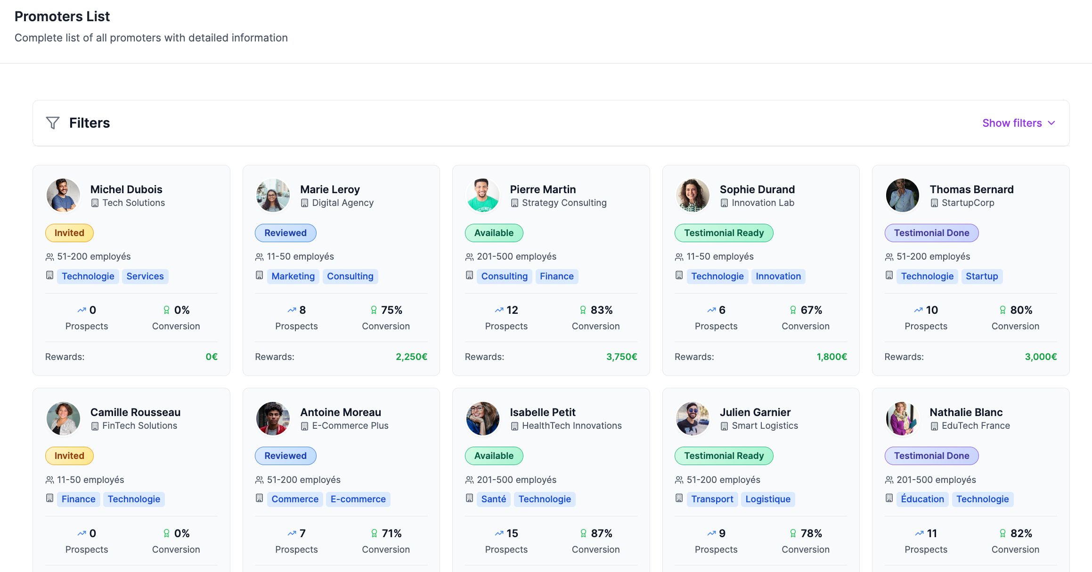The height and width of the screenshot is (572, 1092).
Task: Click the building icon before StartupCorp
Action: (x=934, y=203)
